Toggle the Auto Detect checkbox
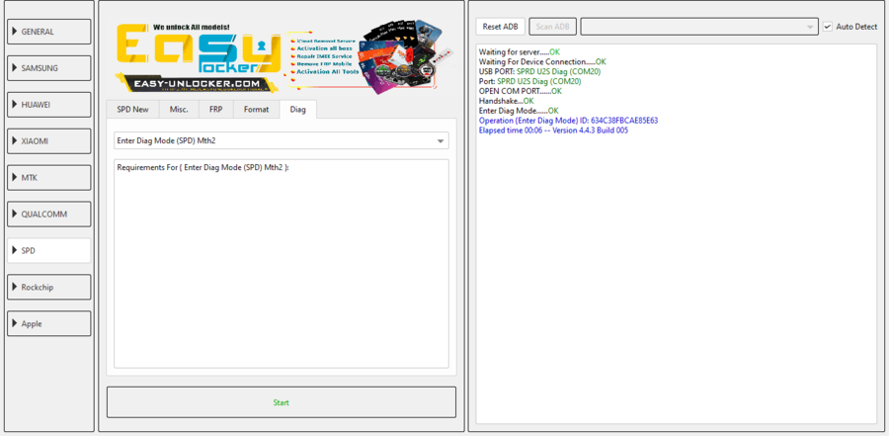 [828, 27]
